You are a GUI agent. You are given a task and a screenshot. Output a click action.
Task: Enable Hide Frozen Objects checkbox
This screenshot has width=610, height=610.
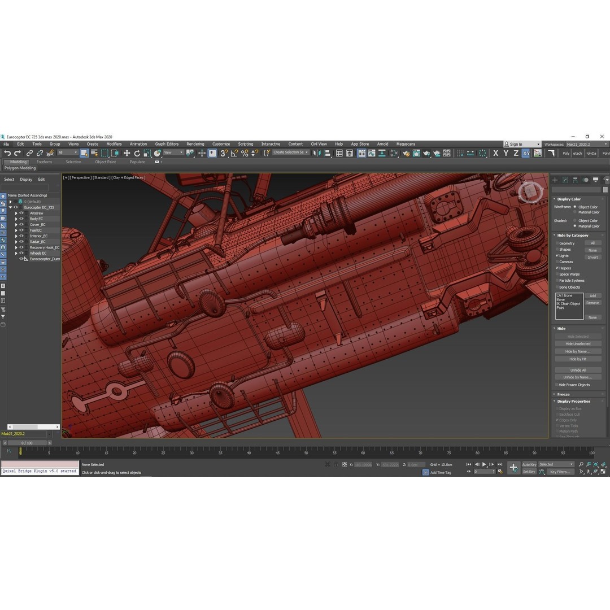[557, 385]
